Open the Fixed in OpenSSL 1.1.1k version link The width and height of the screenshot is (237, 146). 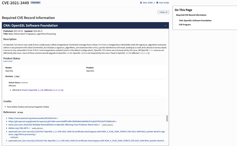coord(42,90)
